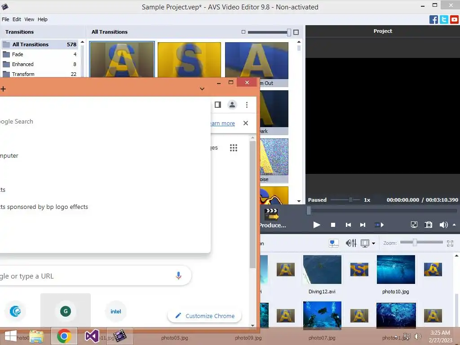Viewport: 460px width, 345px height.
Task: Play the project preview
Action: tap(317, 225)
